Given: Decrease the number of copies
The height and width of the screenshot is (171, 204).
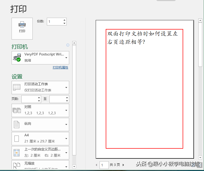Looking at the screenshot, I should point(64,23).
